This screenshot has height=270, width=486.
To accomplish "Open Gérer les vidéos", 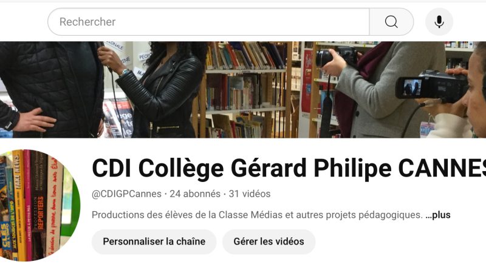I will tap(269, 241).
